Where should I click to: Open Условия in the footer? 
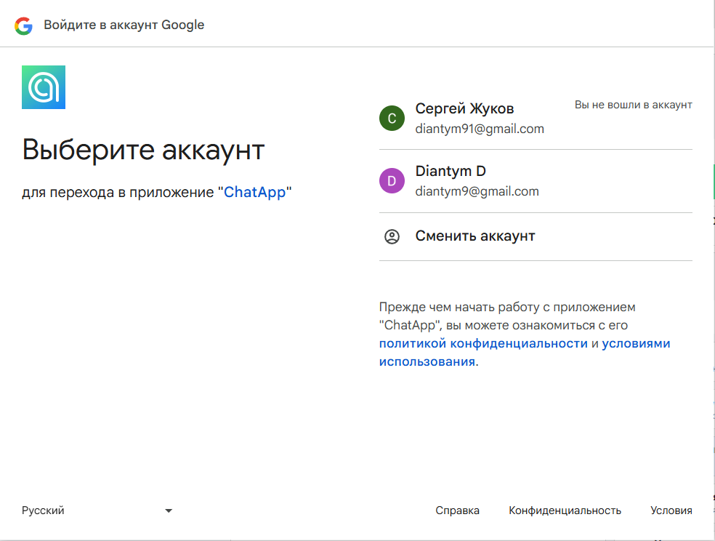(671, 510)
